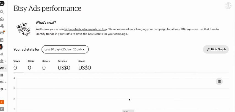The height and width of the screenshot is (112, 235).
Task: Select the Revenue stats tab
Action: (64, 65)
